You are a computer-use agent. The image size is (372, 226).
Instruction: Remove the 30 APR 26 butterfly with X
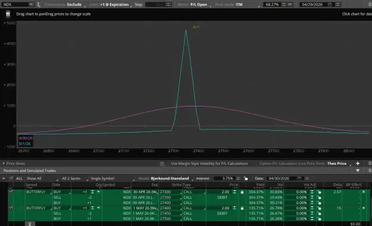364,192
